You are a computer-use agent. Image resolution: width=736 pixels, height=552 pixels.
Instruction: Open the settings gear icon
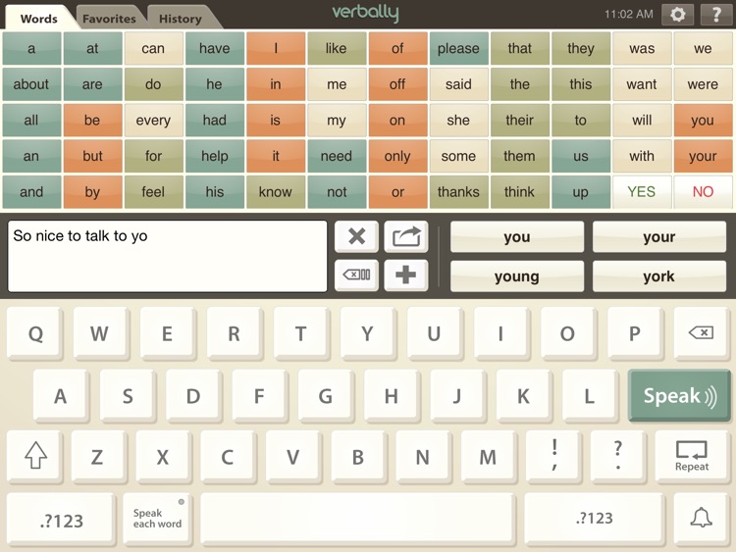click(x=678, y=15)
